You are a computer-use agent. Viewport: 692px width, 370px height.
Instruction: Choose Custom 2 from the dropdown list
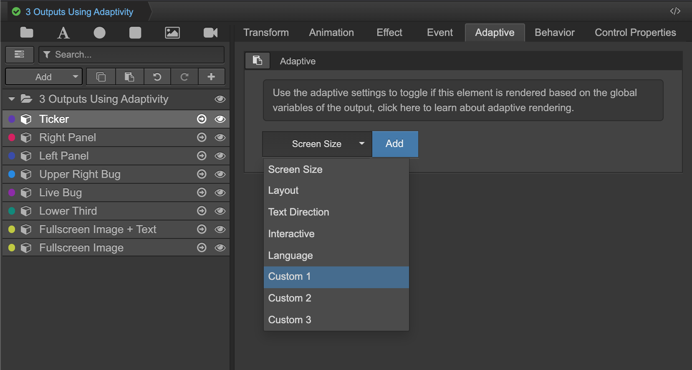[x=290, y=298]
